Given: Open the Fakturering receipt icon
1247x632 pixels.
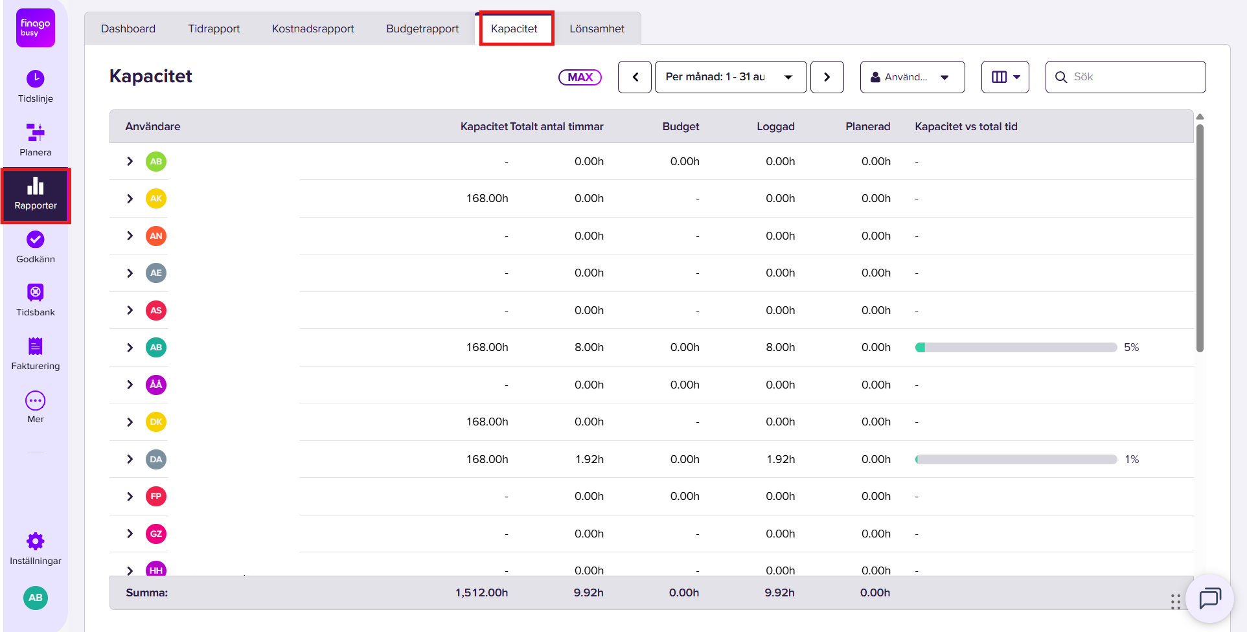Looking at the screenshot, I should (x=36, y=346).
